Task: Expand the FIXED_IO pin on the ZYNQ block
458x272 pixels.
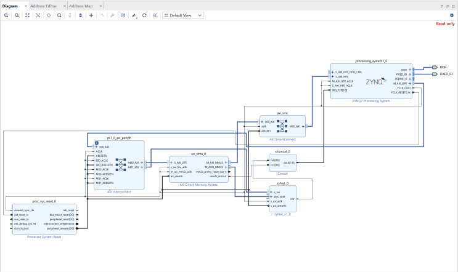Action: coord(410,74)
